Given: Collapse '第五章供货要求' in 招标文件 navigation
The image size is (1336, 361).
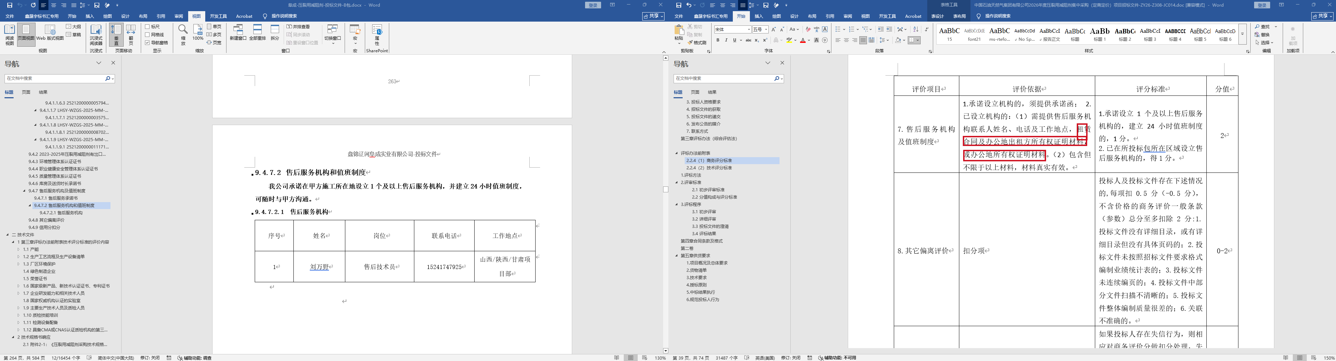Looking at the screenshot, I should 676,256.
